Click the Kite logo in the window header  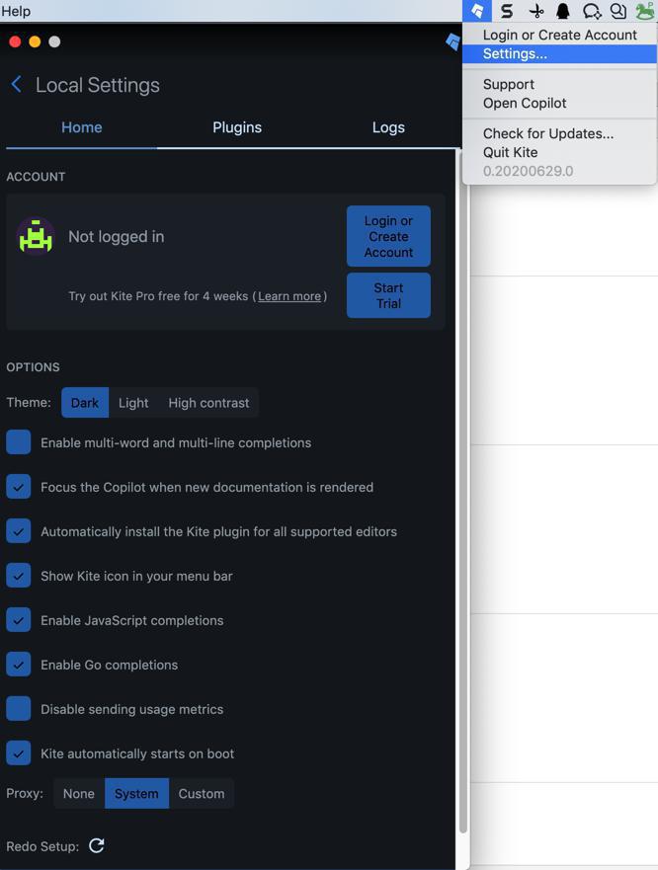pyautogui.click(x=453, y=41)
